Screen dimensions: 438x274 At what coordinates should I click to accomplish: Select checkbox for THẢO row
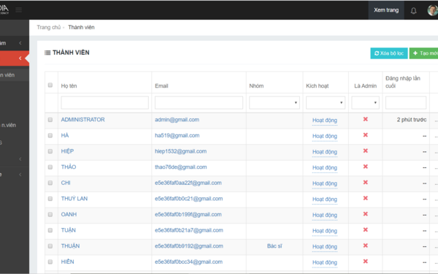click(x=50, y=167)
